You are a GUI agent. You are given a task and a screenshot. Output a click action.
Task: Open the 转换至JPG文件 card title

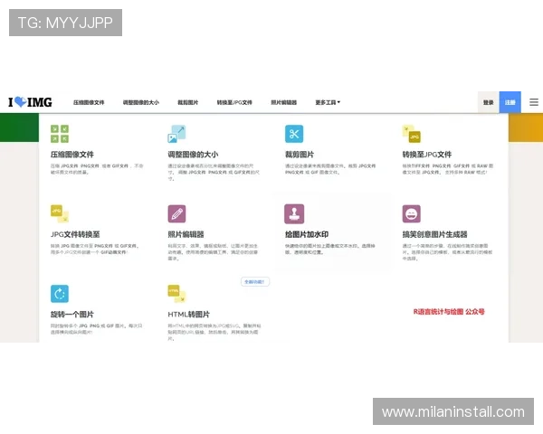click(427, 155)
